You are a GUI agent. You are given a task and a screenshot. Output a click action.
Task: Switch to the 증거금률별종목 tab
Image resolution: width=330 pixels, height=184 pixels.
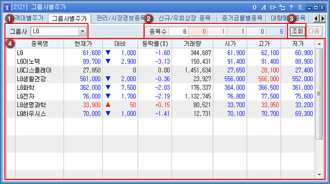coord(242,18)
